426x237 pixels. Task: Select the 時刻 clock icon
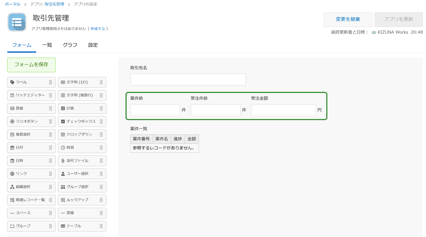click(x=63, y=148)
